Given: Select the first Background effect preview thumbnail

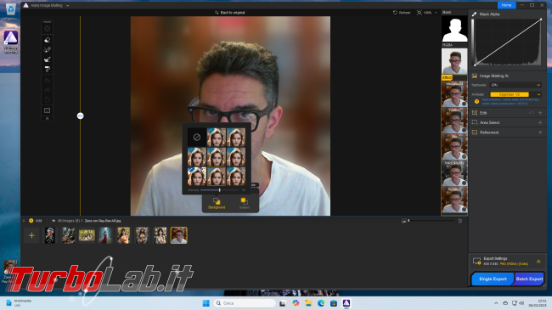Looking at the screenshot, I should click(454, 94).
